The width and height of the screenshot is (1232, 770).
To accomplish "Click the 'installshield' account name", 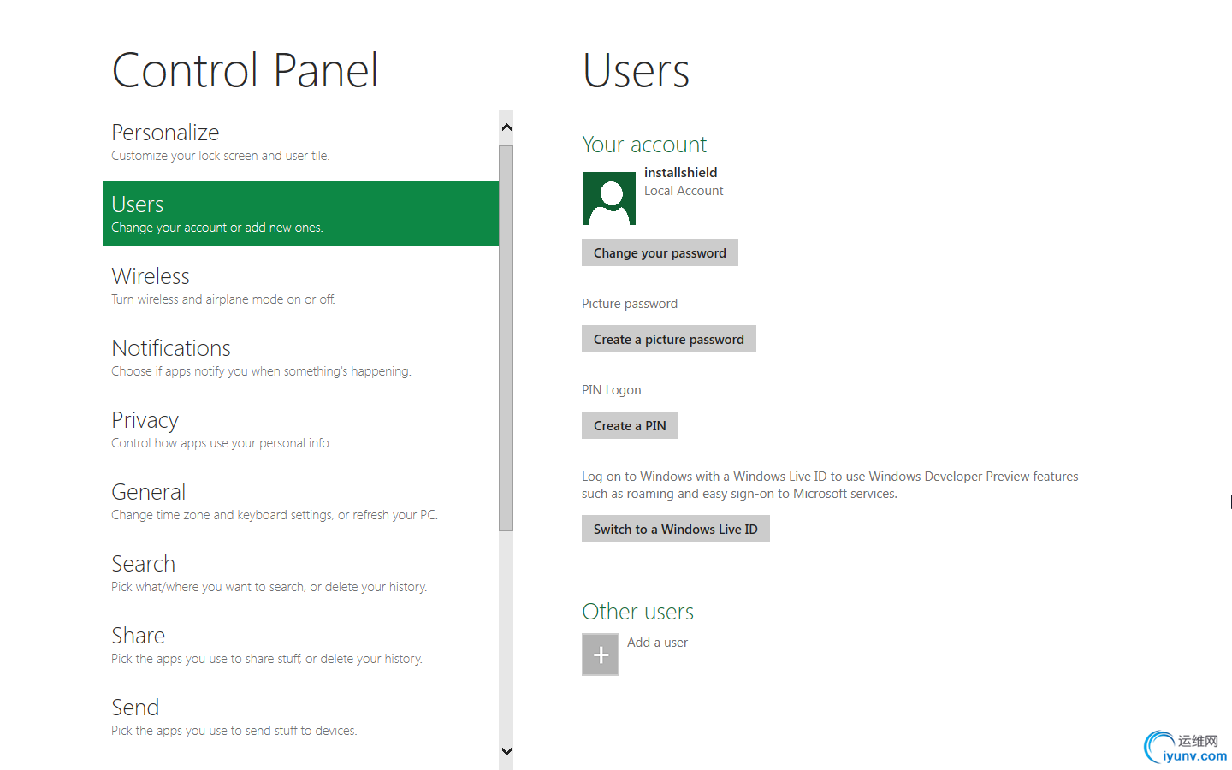I will (681, 172).
